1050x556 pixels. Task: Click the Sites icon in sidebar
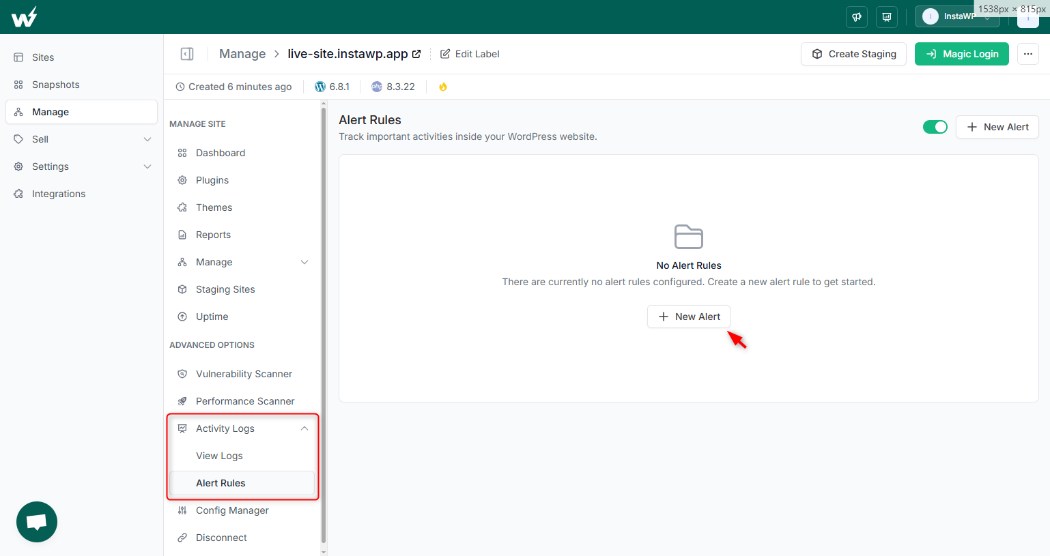point(18,57)
